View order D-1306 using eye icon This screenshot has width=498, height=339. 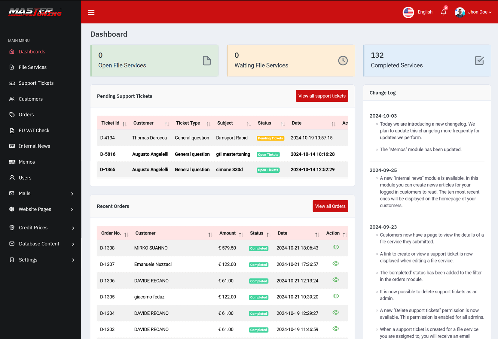[336, 280]
